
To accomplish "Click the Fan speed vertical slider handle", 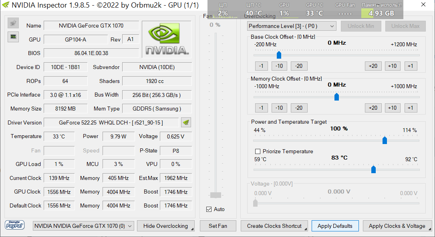I will click(215, 195).
